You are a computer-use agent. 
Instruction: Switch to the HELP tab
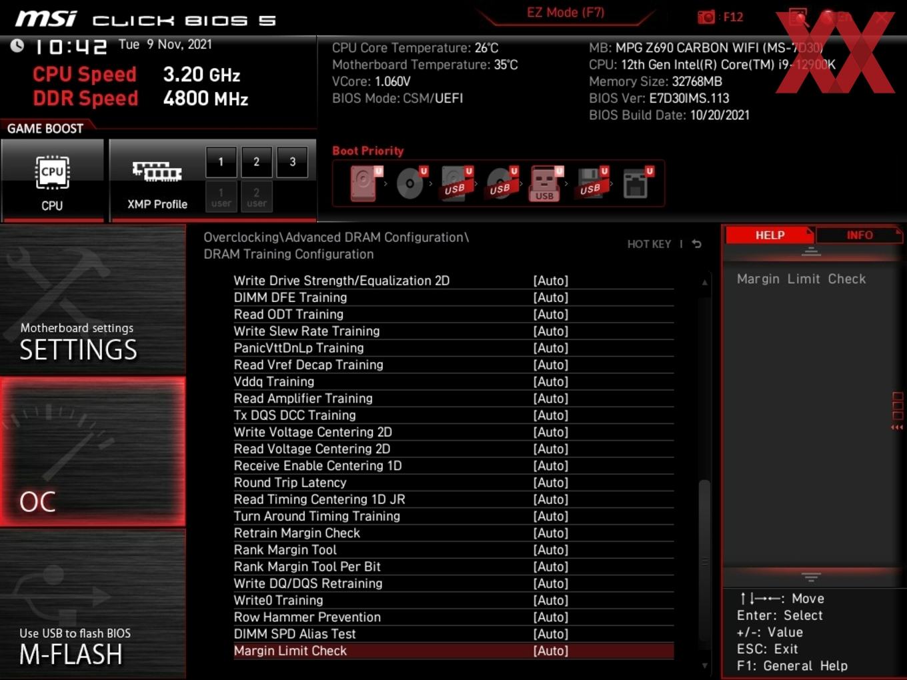click(770, 235)
